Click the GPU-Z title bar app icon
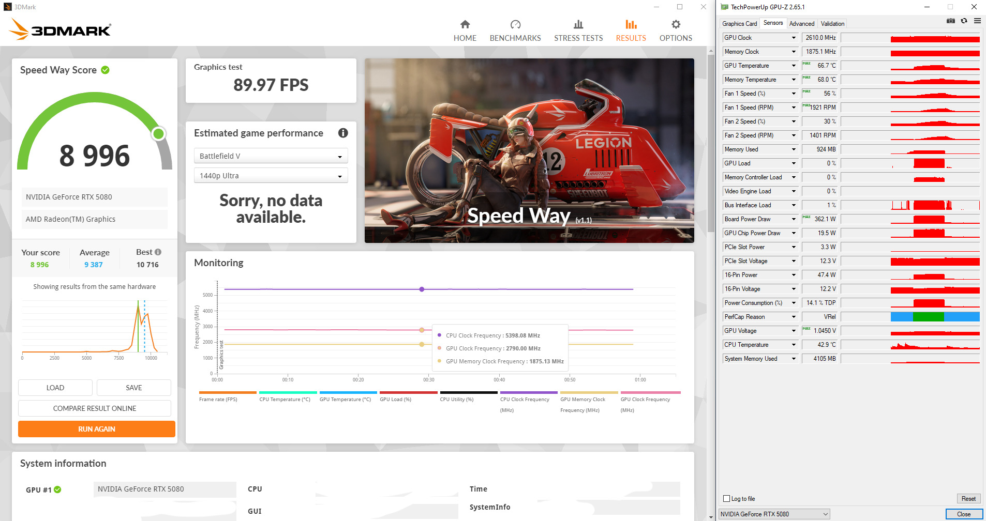 [724, 7]
